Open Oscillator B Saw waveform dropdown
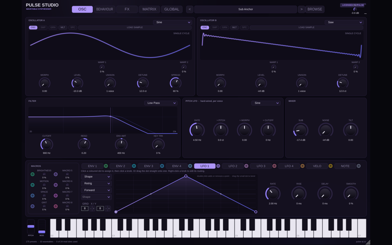392x245 pixels. tap(344, 22)
